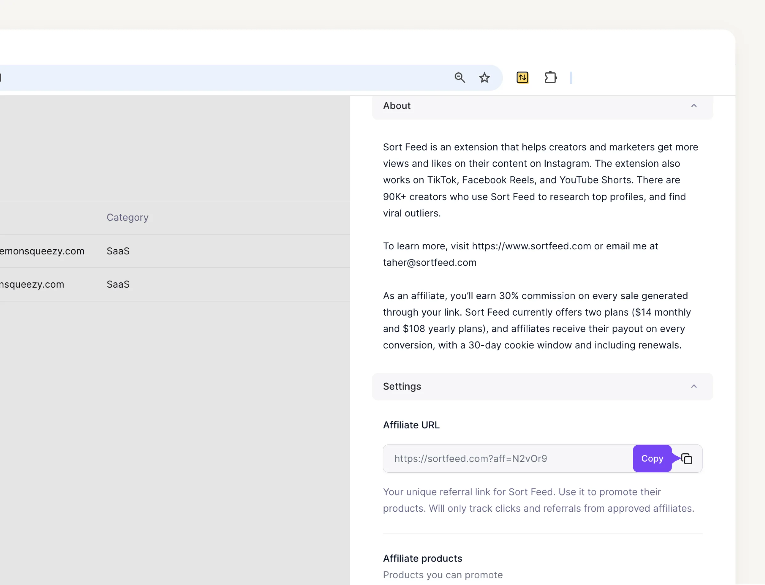Collapse the Settings section chevron
Screen dimensions: 765x585
pos(694,386)
